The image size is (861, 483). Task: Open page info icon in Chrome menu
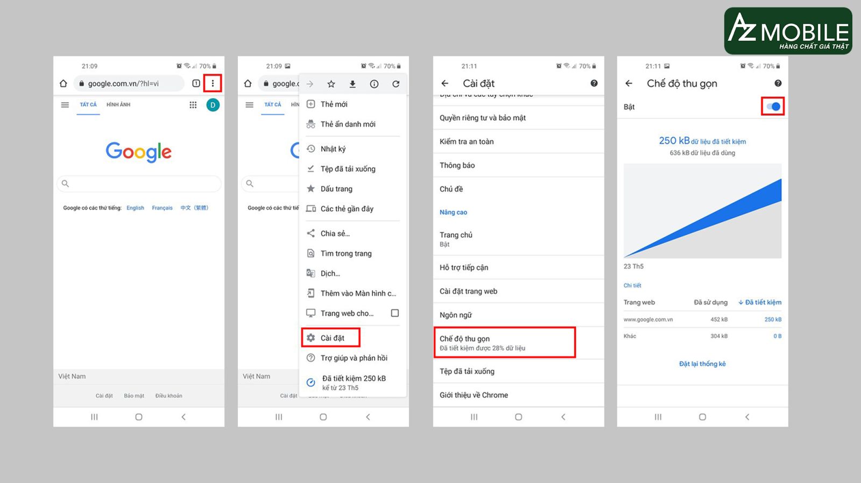(x=374, y=84)
